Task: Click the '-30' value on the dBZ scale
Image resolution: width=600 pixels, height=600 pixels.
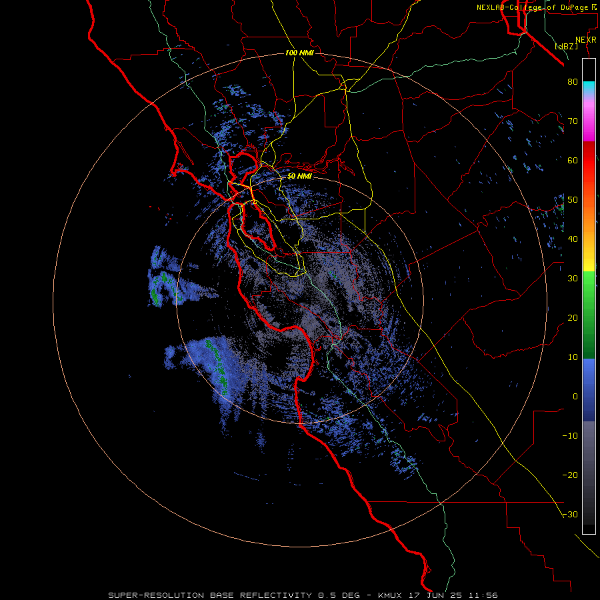Action: tap(570, 515)
